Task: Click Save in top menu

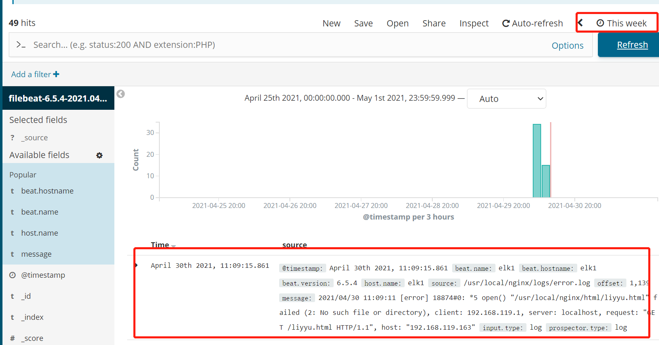Action: (x=363, y=23)
